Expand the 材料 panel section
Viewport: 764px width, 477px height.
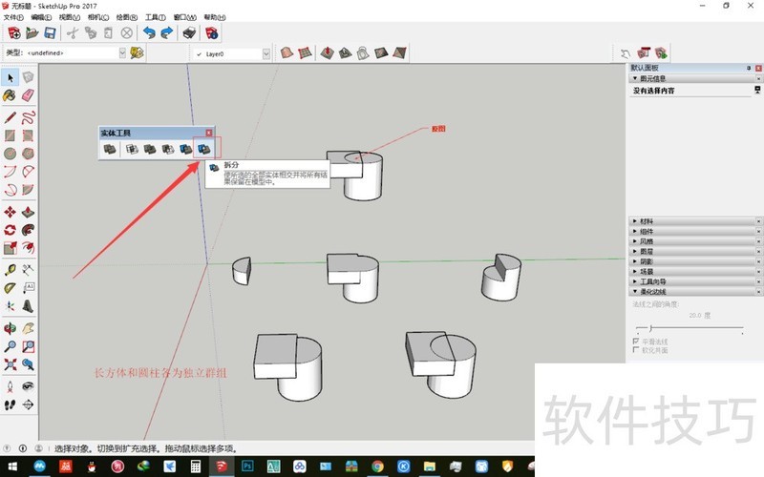coord(694,220)
